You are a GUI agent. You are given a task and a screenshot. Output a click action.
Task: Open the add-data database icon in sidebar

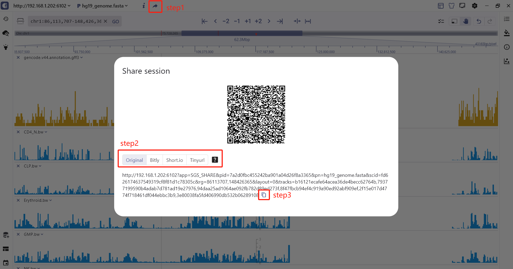point(6,235)
